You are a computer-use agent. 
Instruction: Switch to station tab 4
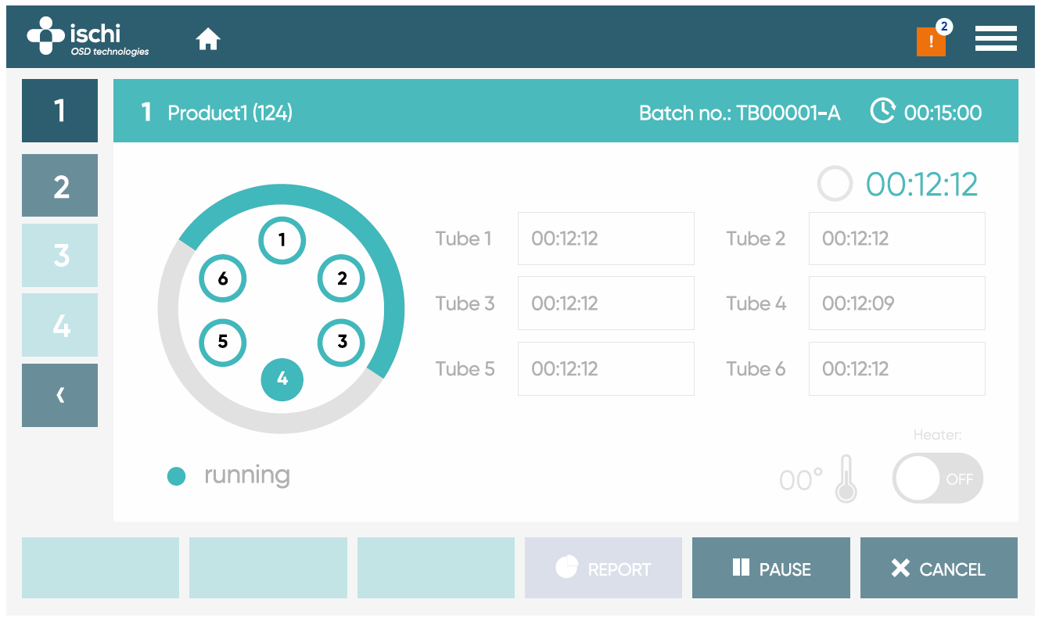pyautogui.click(x=59, y=325)
